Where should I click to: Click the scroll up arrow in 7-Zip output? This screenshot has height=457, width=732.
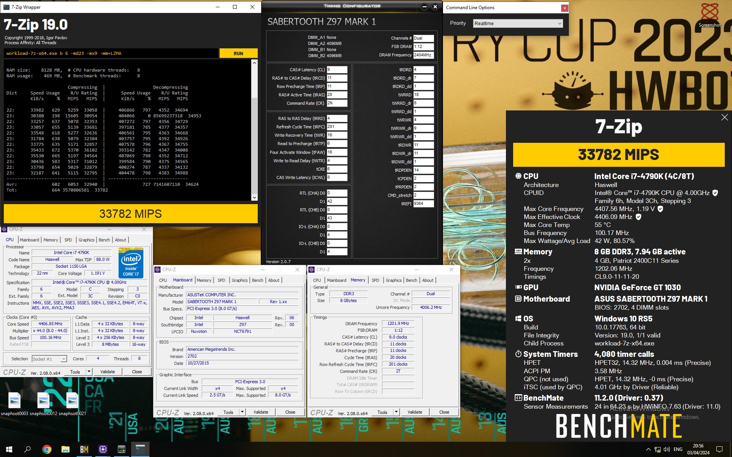[254, 63]
